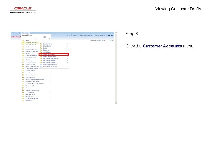Select Customer Interactions menu item

click(49, 56)
